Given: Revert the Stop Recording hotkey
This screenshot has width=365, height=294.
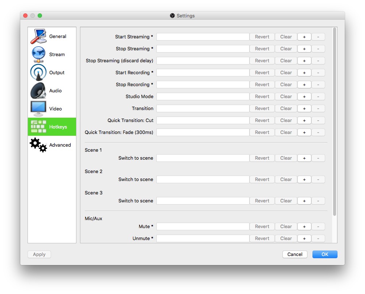Looking at the screenshot, I should (x=262, y=84).
